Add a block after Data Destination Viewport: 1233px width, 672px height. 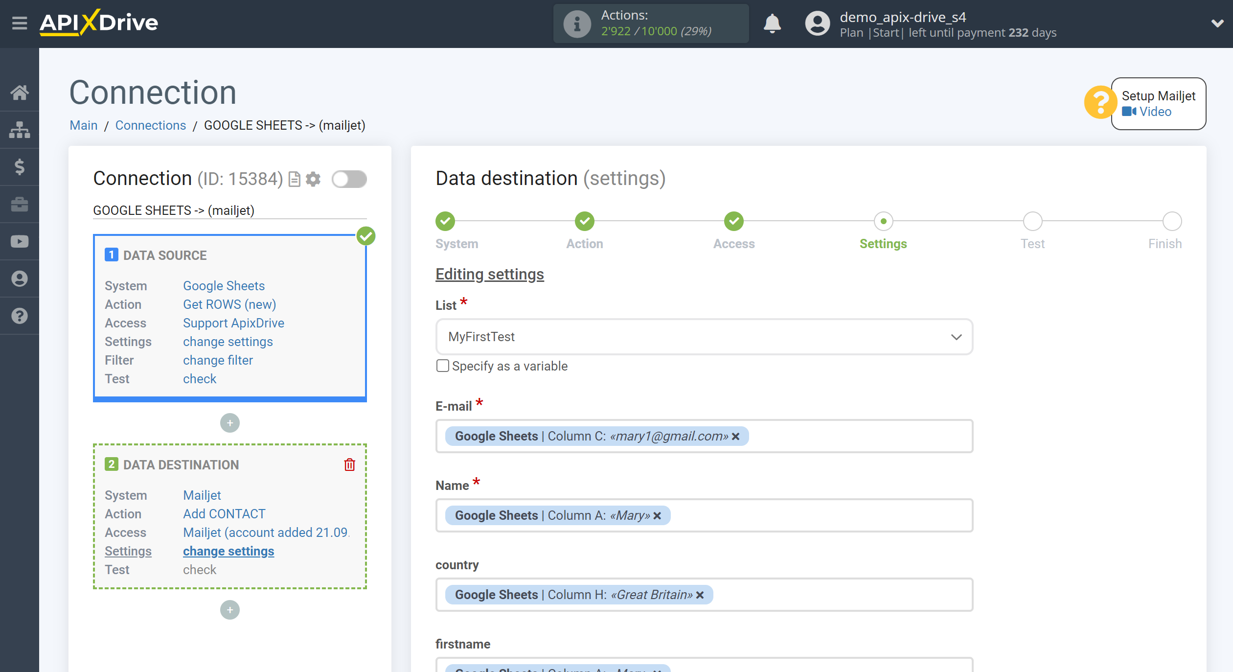[230, 610]
